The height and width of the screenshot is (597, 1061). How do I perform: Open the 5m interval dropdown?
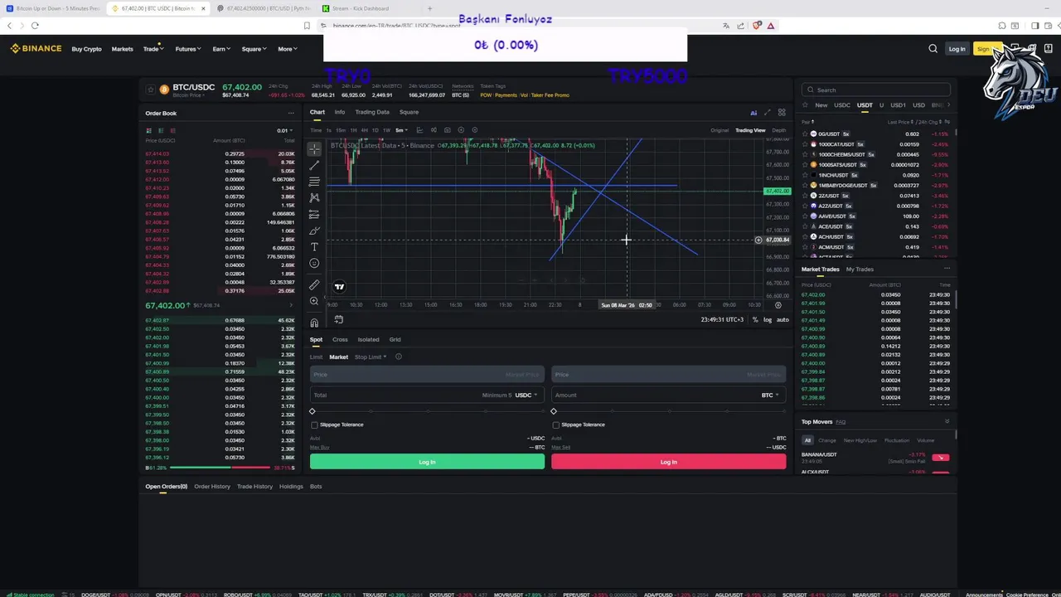point(402,130)
